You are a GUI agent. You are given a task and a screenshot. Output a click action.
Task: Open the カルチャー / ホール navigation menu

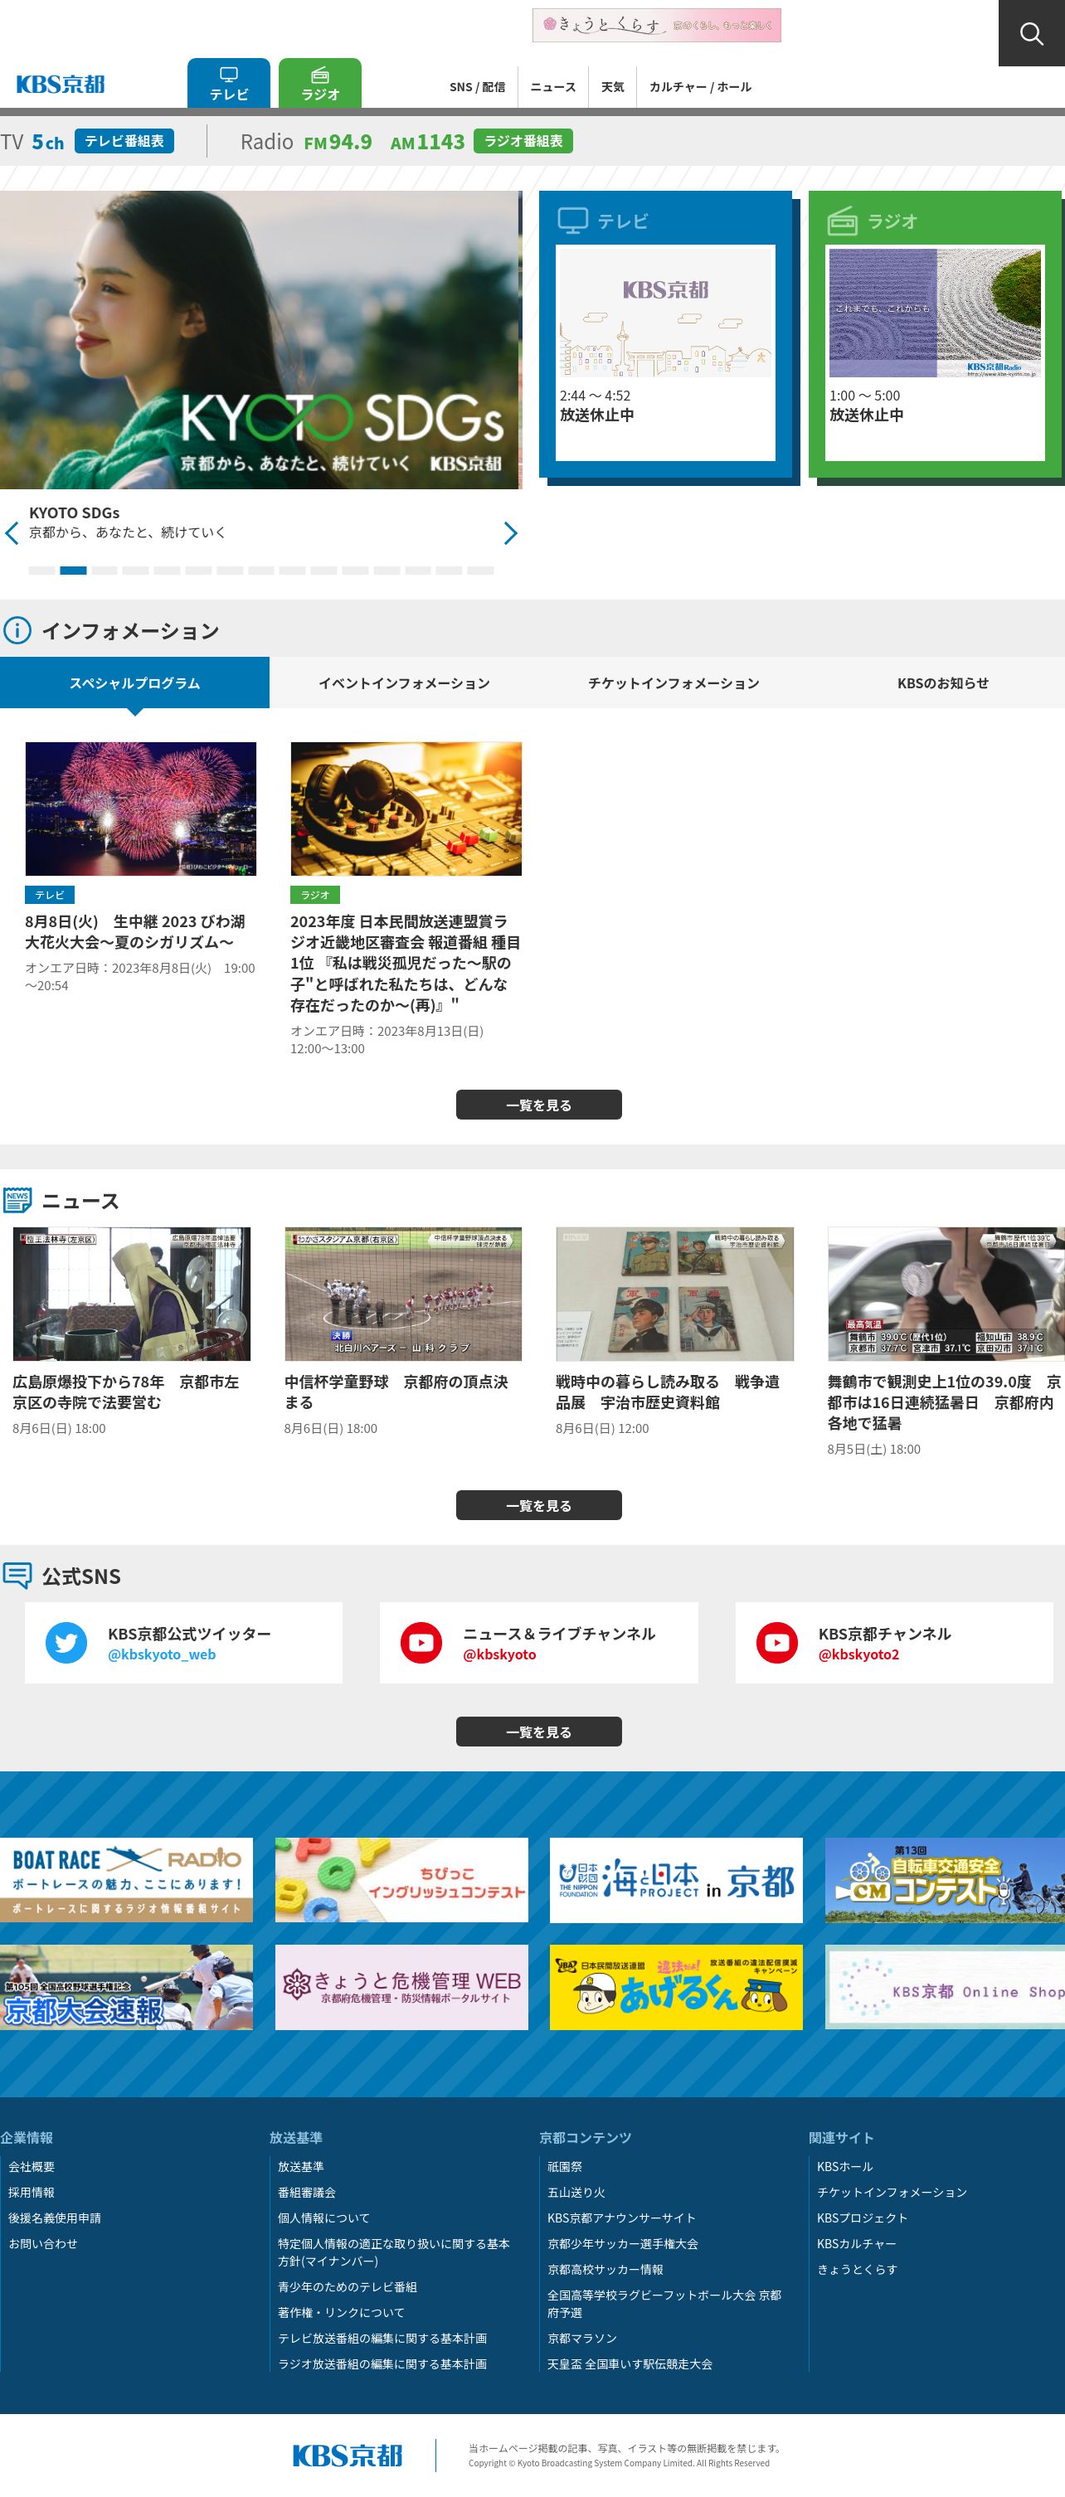pyautogui.click(x=700, y=87)
